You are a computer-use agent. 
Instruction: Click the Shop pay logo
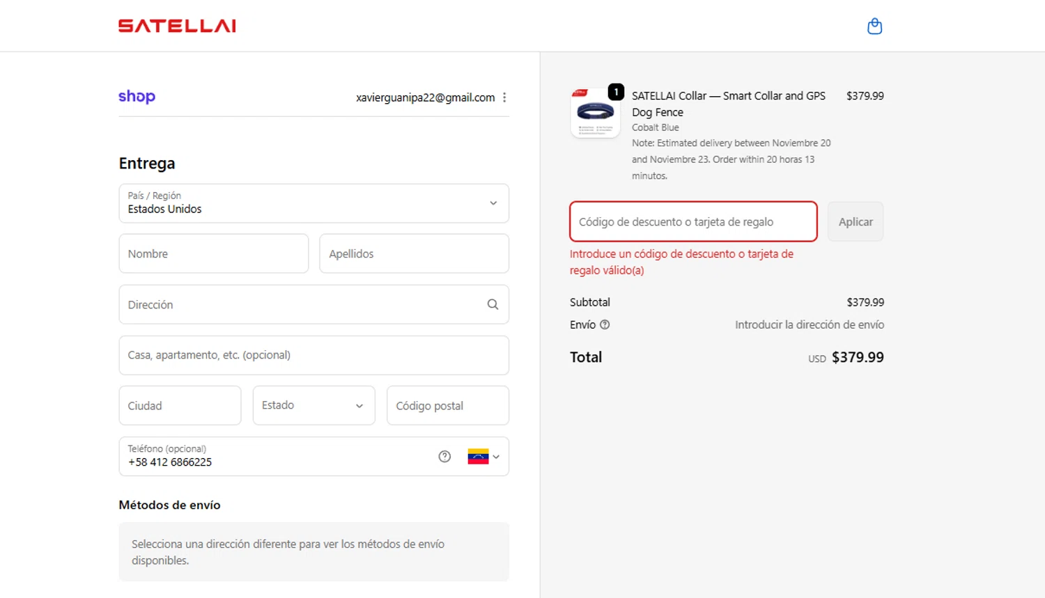pos(137,96)
